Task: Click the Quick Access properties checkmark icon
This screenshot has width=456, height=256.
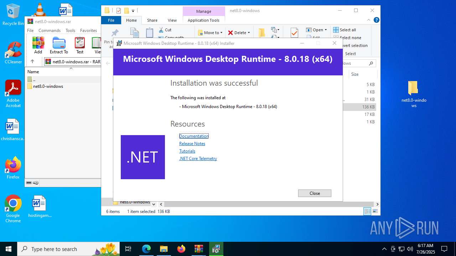Action: [x=119, y=11]
